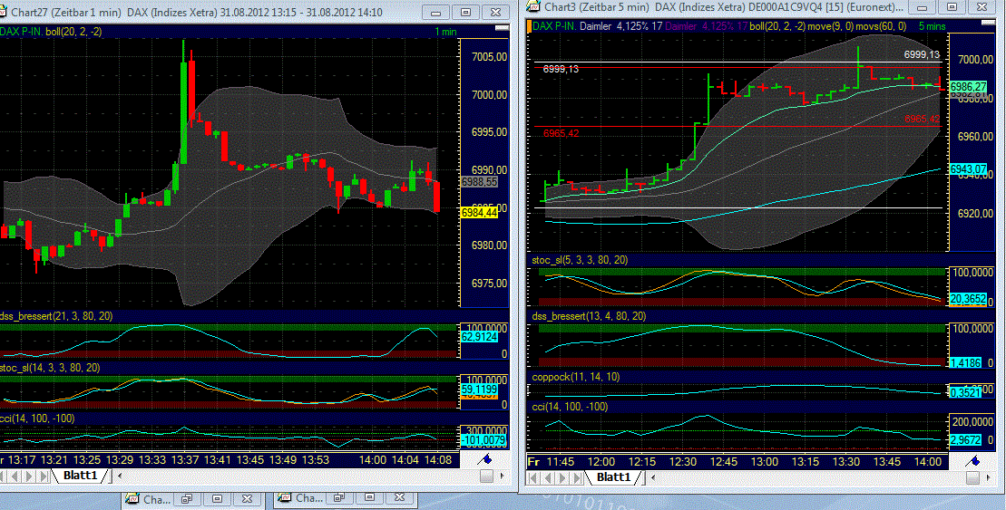Click the green 6986,27 price label

pos(968,86)
